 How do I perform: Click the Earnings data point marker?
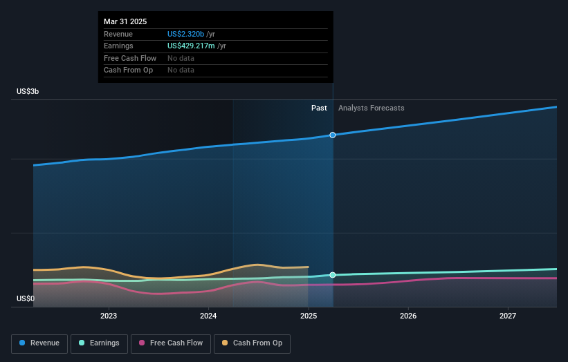click(333, 275)
